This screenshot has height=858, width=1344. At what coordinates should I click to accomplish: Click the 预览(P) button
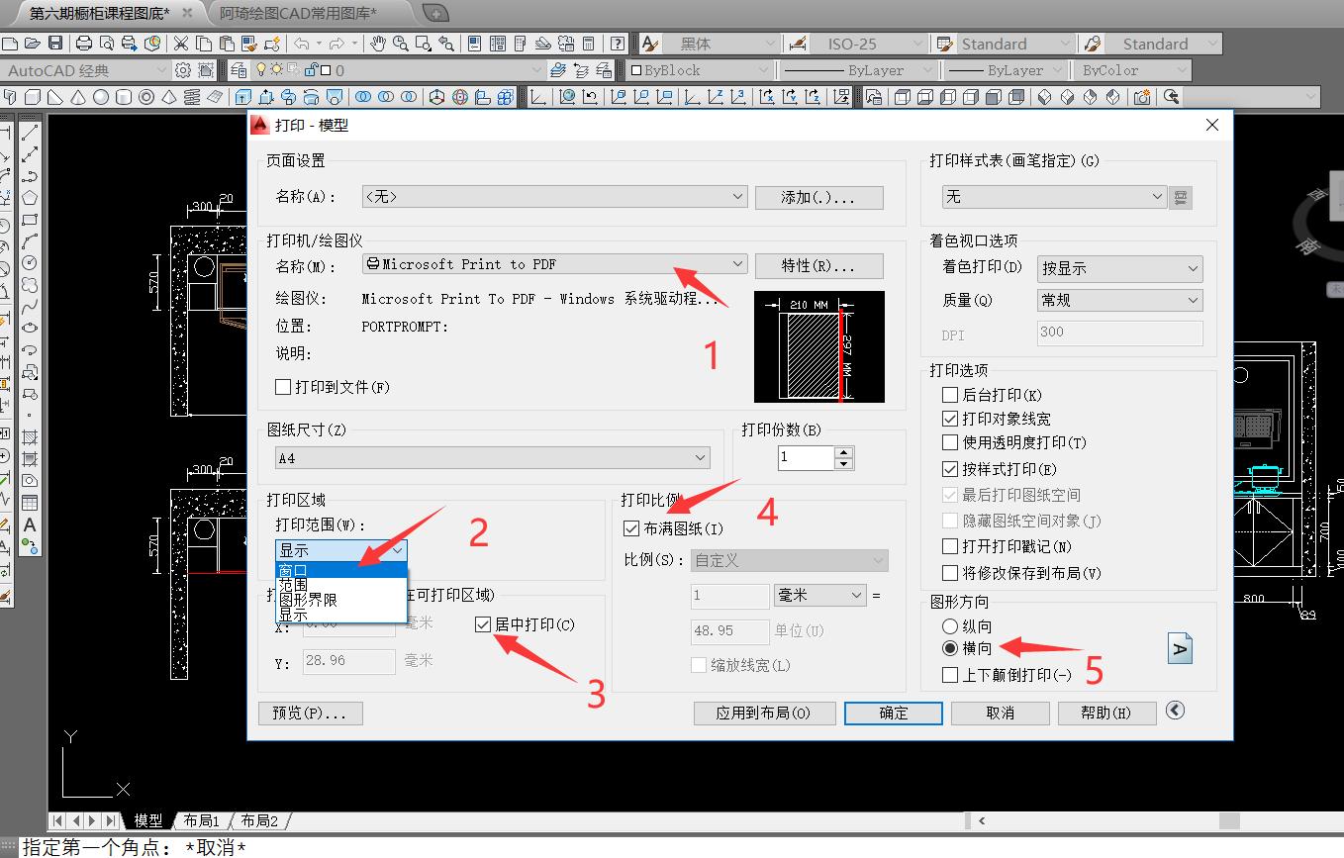click(310, 713)
